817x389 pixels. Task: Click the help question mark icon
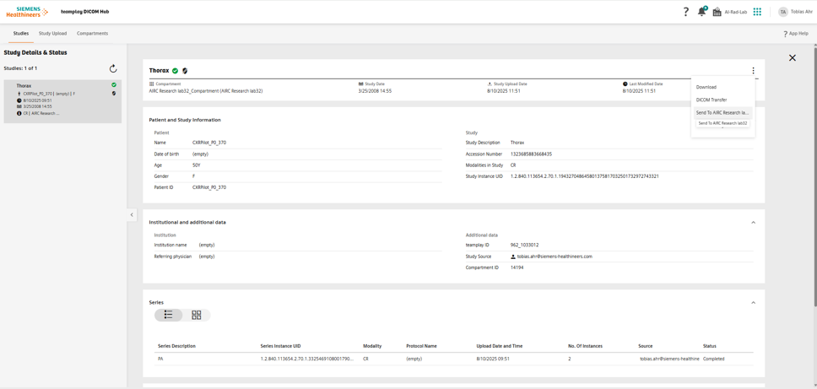[x=685, y=12]
